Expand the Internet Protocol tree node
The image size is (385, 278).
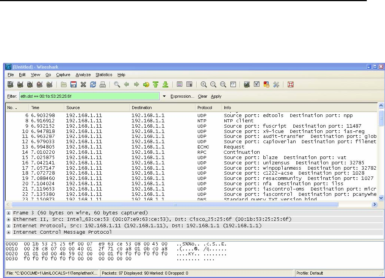tap(9, 226)
